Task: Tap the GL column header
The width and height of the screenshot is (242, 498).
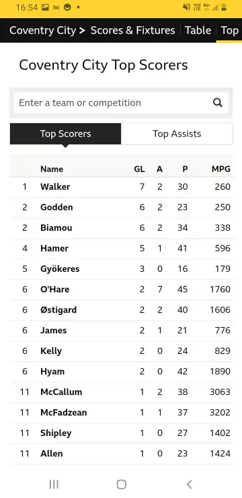Action: click(139, 169)
